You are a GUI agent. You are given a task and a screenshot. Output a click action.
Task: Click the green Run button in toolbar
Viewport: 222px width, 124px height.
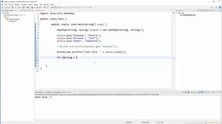[x=24, y=7]
